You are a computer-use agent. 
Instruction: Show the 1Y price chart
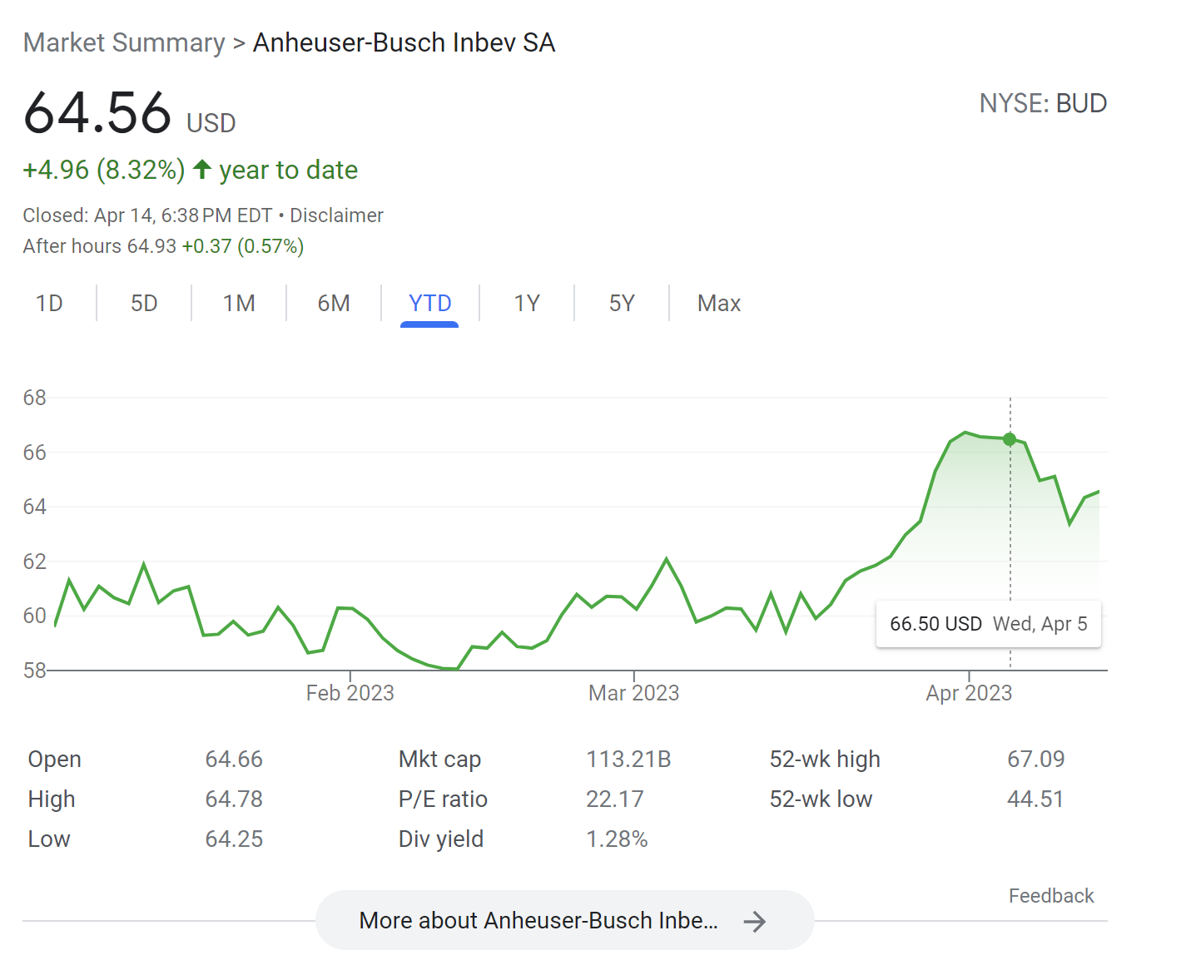(527, 303)
